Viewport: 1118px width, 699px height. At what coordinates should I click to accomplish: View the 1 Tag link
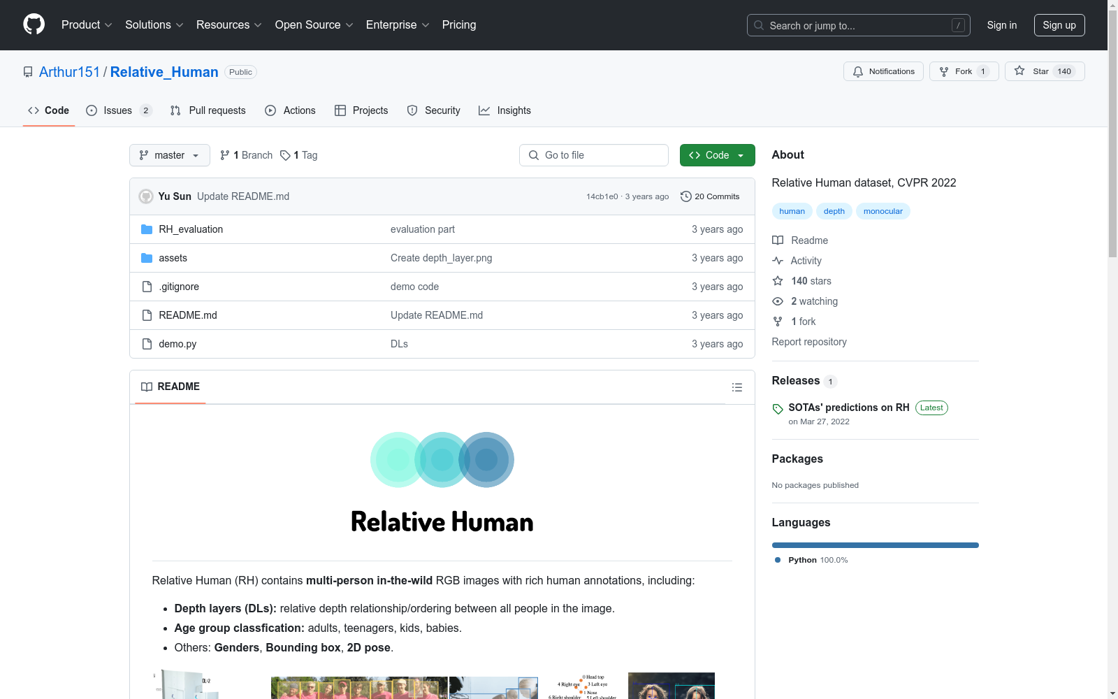point(299,155)
